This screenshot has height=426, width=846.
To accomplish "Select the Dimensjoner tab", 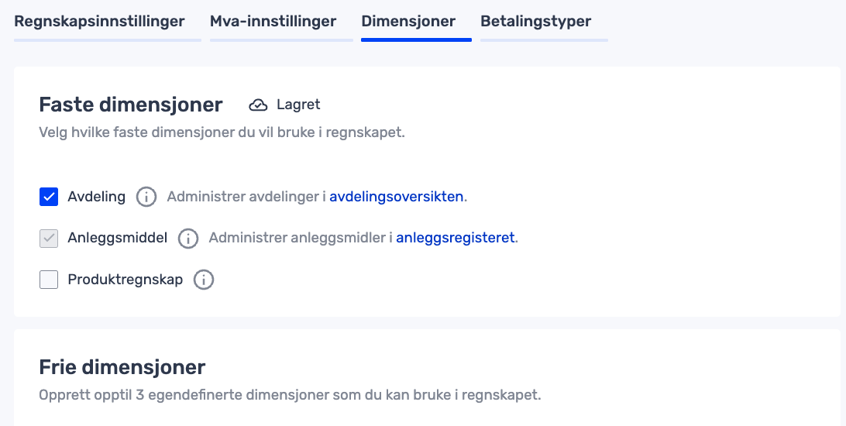I will (408, 22).
